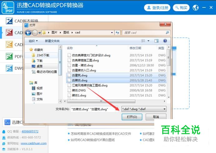Screen dimensions: 216x153
Task: Click the file icon beside 牌坊.DWG
Action: 69,90
